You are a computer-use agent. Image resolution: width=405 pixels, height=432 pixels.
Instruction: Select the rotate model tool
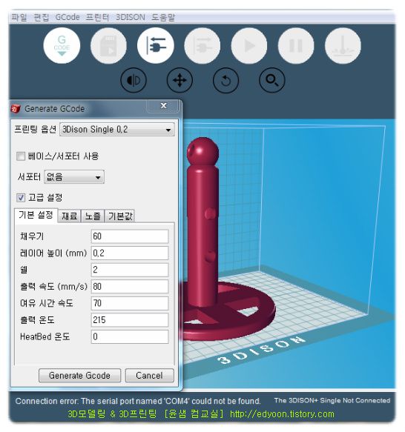(226, 81)
